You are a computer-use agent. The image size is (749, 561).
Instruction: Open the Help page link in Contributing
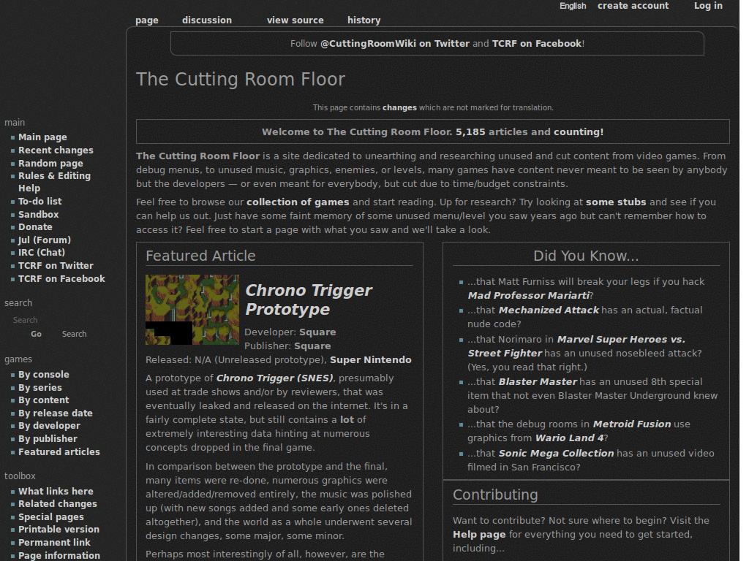click(x=479, y=534)
